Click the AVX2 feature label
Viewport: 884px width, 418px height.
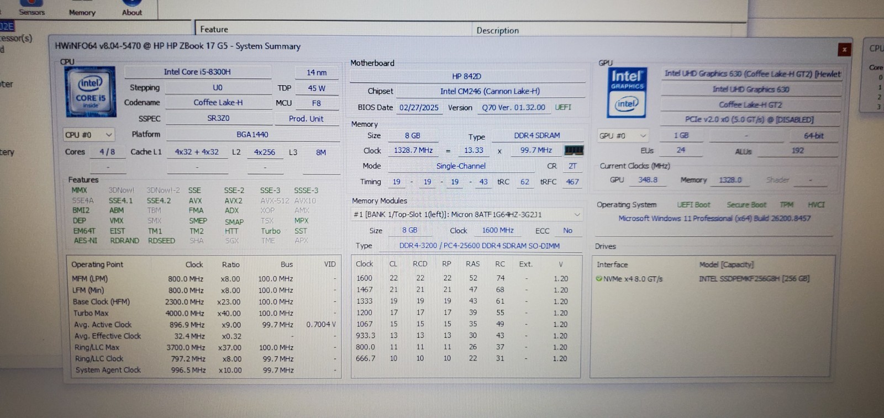[x=233, y=200]
